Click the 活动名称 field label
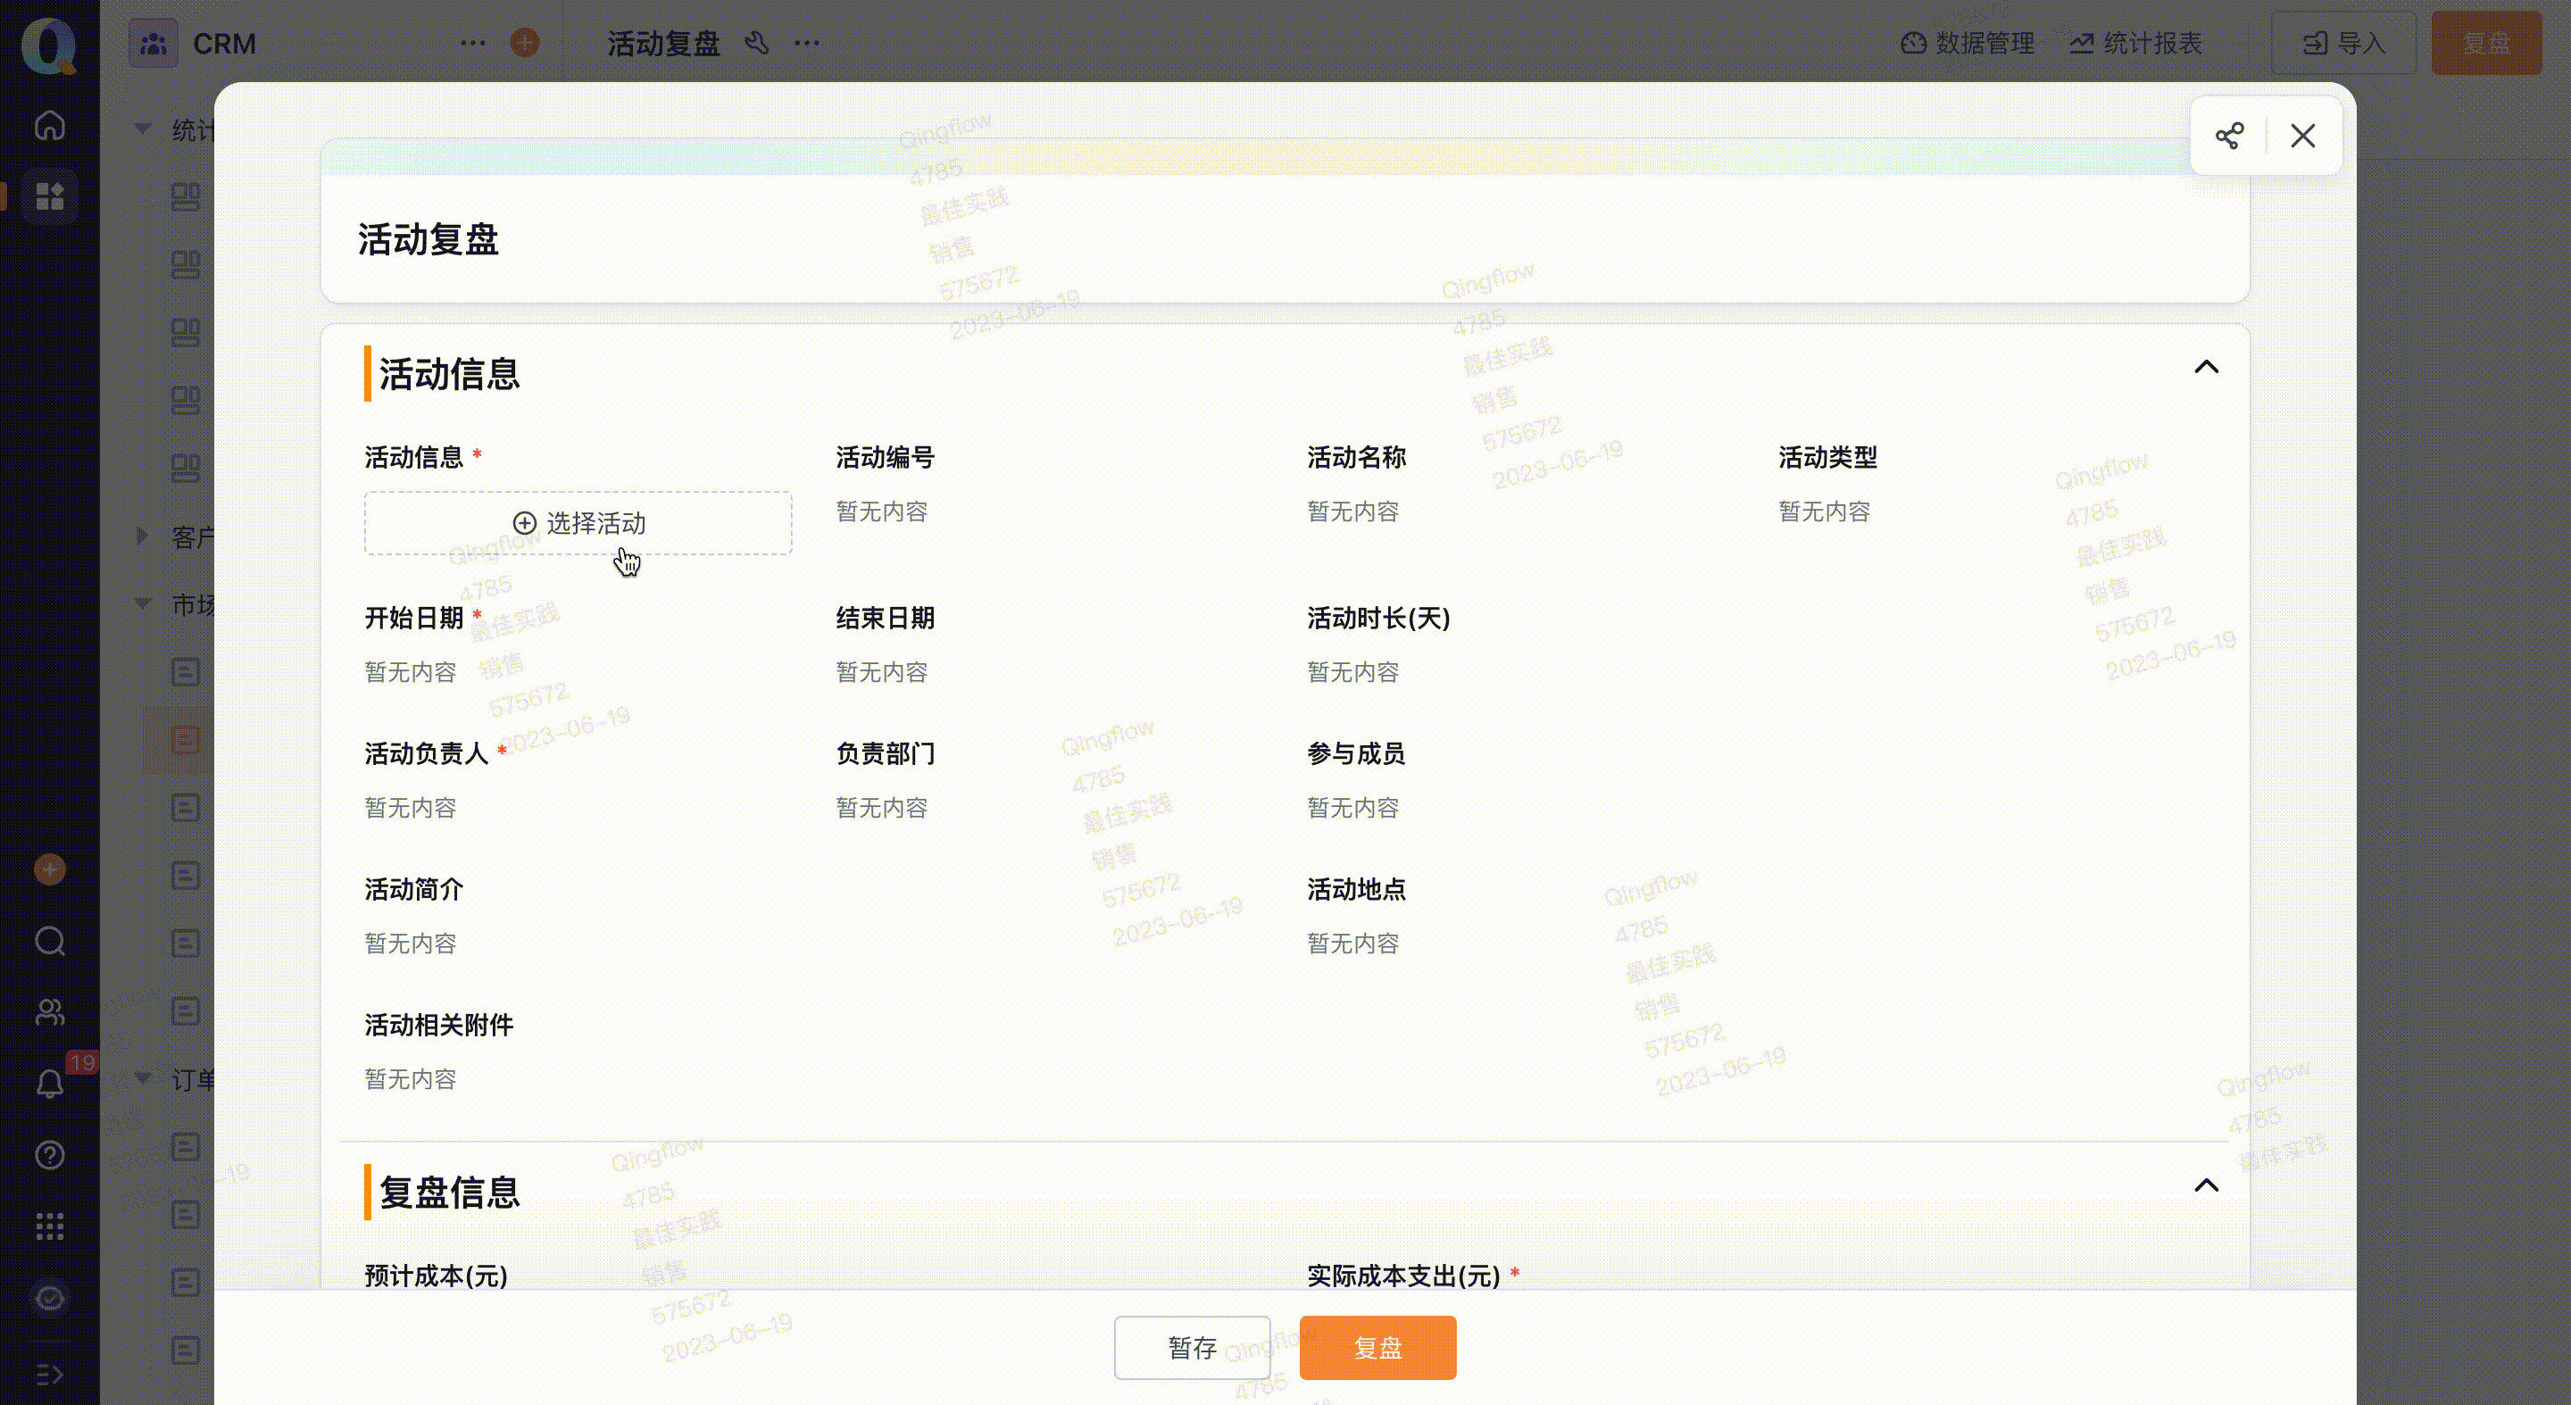Image resolution: width=2571 pixels, height=1405 pixels. pyautogui.click(x=1356, y=457)
